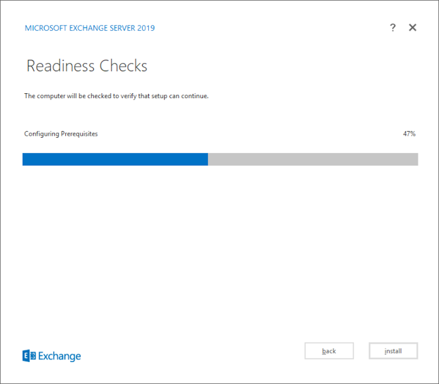Screen dimensions: 439x384
Task: Open help with the question mark icon
Action: pos(392,27)
